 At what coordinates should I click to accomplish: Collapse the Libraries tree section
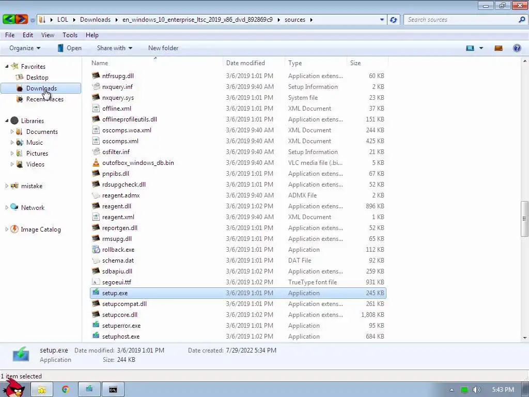(x=7, y=120)
